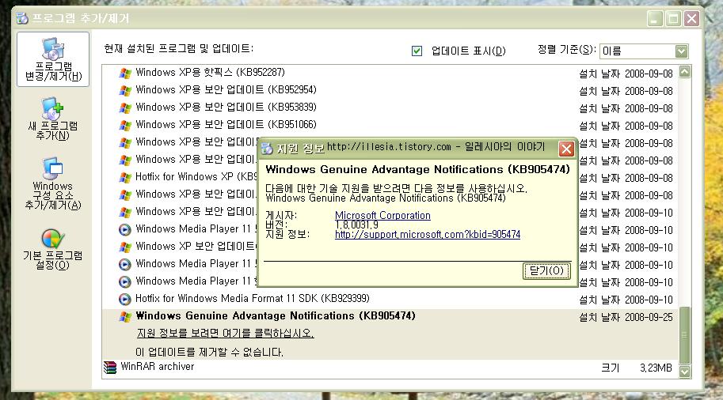Select Windows XP용 보안 업데이트 (KB952954)
The image size is (723, 400).
[226, 90]
